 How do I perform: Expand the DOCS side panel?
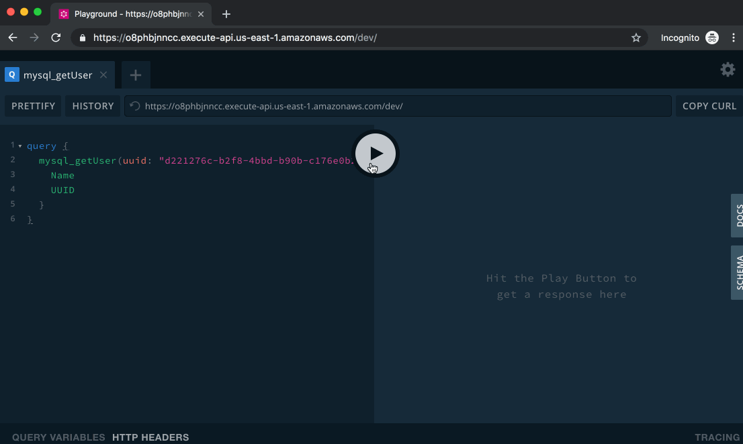pyautogui.click(x=738, y=215)
